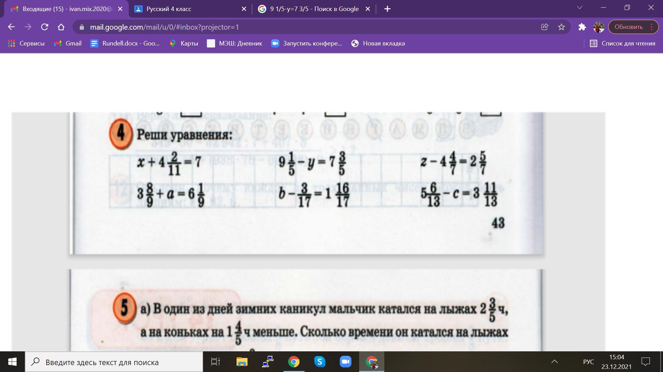Show hidden system tray icons
Screen dimensions: 663x372
[x=555, y=362]
